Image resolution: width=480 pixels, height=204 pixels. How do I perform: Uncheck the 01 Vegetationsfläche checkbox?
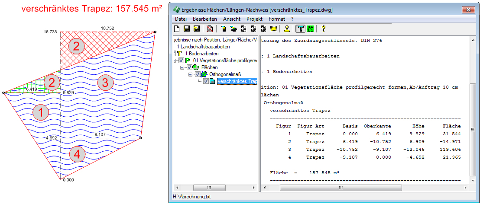coord(181,61)
